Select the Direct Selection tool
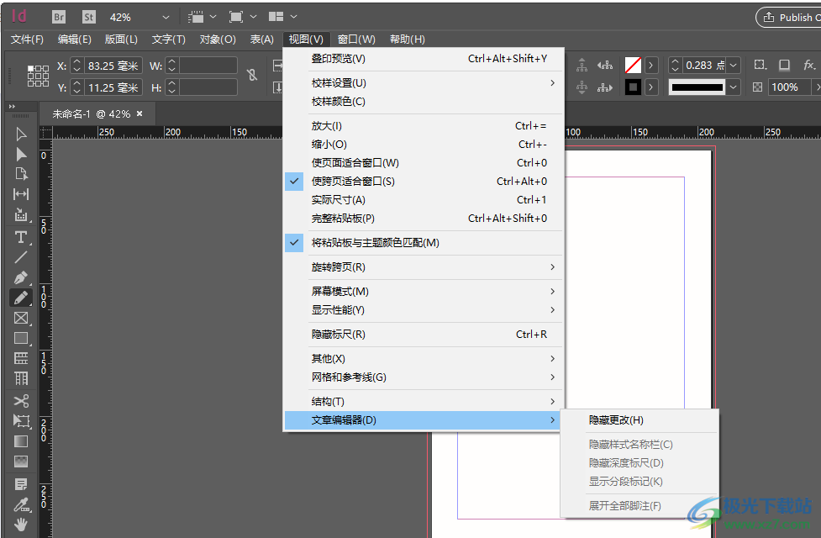 tap(21, 154)
